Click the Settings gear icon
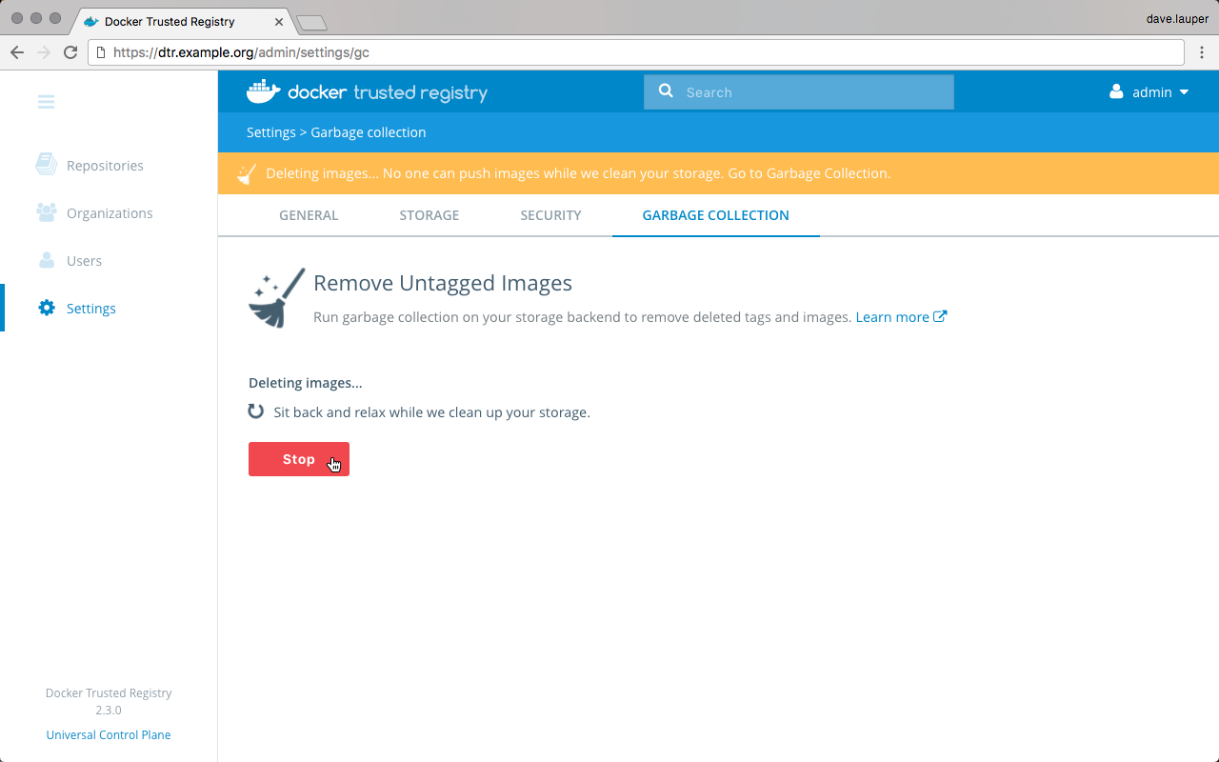Image resolution: width=1219 pixels, height=762 pixels. pos(46,308)
